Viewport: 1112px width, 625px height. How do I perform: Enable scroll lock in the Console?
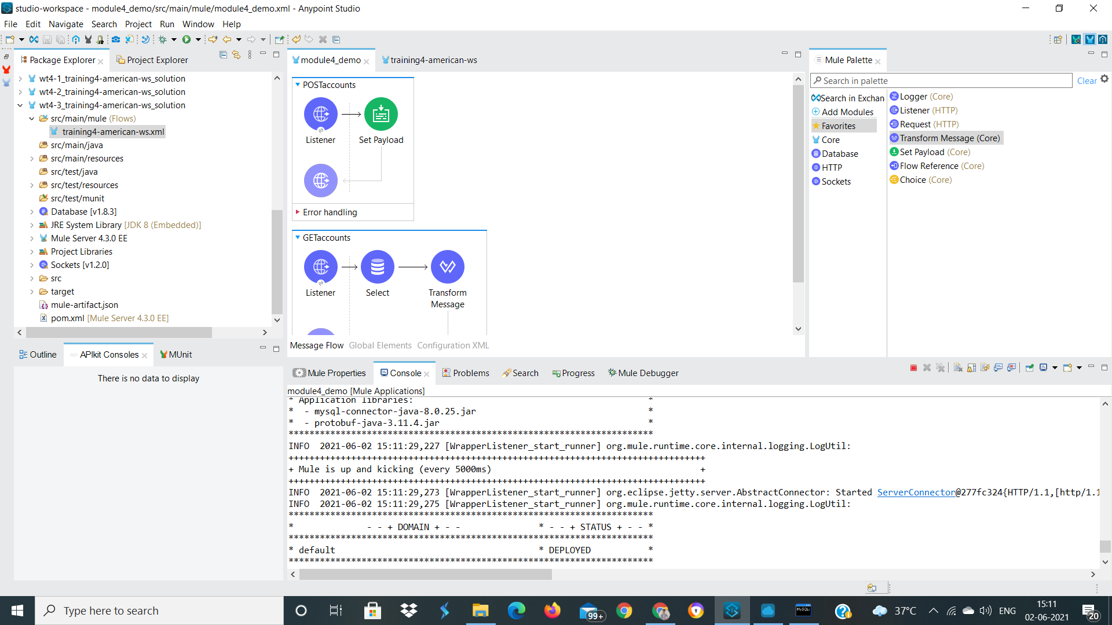[x=971, y=367]
